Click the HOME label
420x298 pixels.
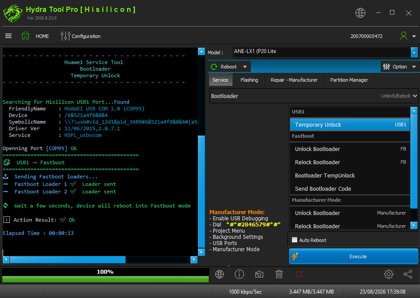(x=42, y=36)
